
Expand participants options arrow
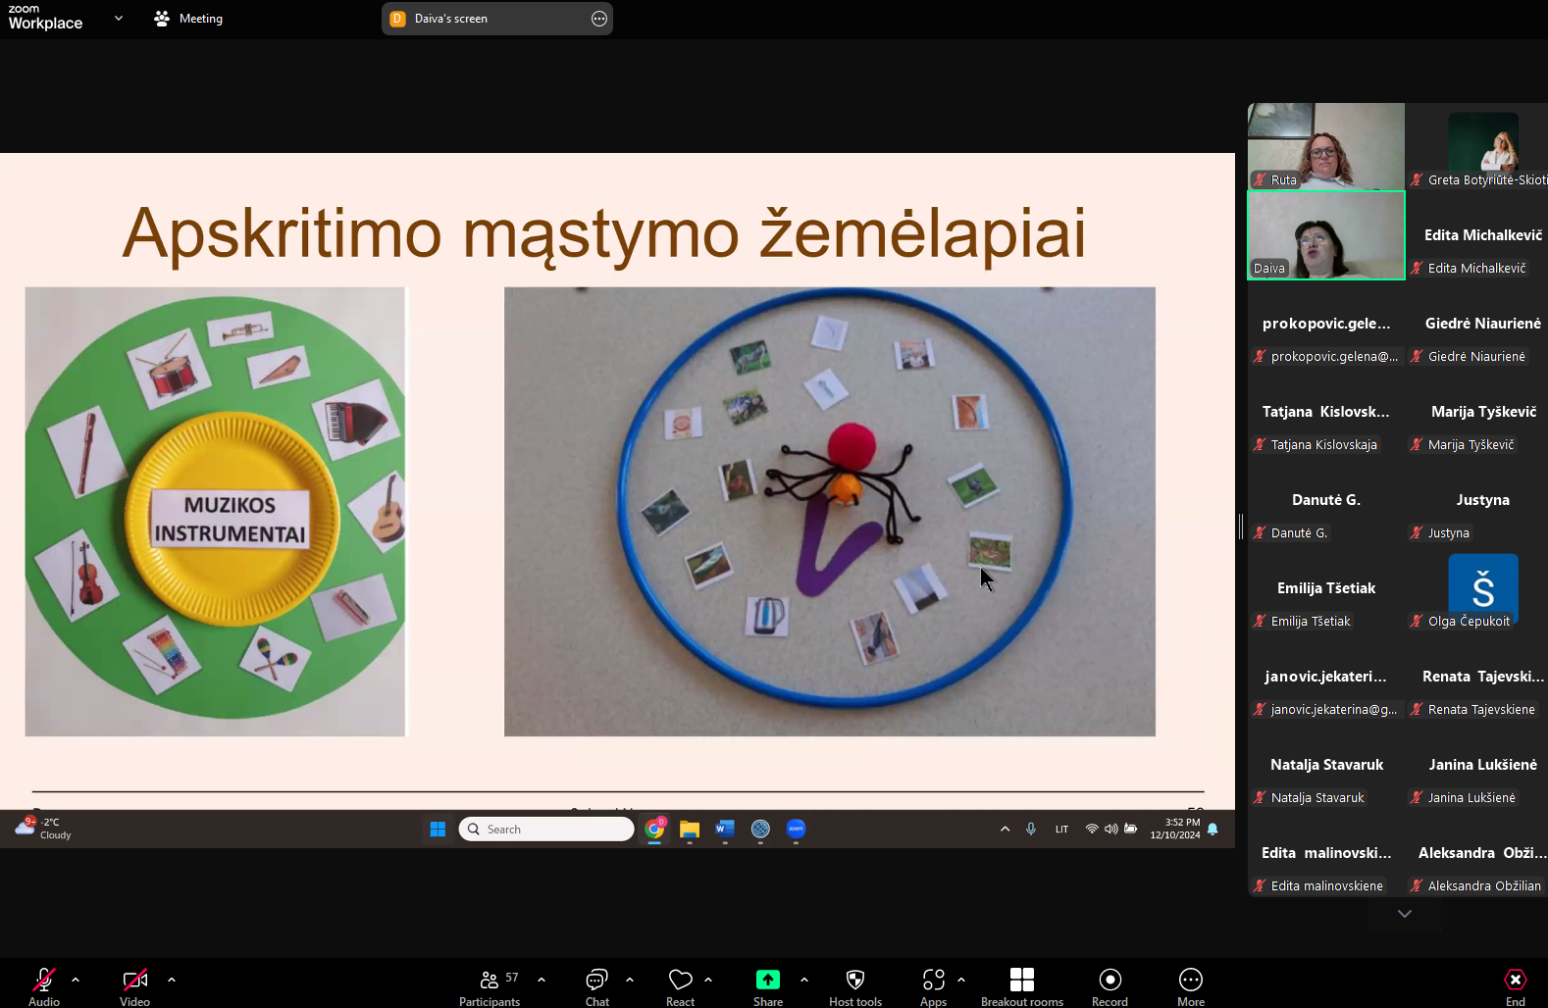[542, 980]
